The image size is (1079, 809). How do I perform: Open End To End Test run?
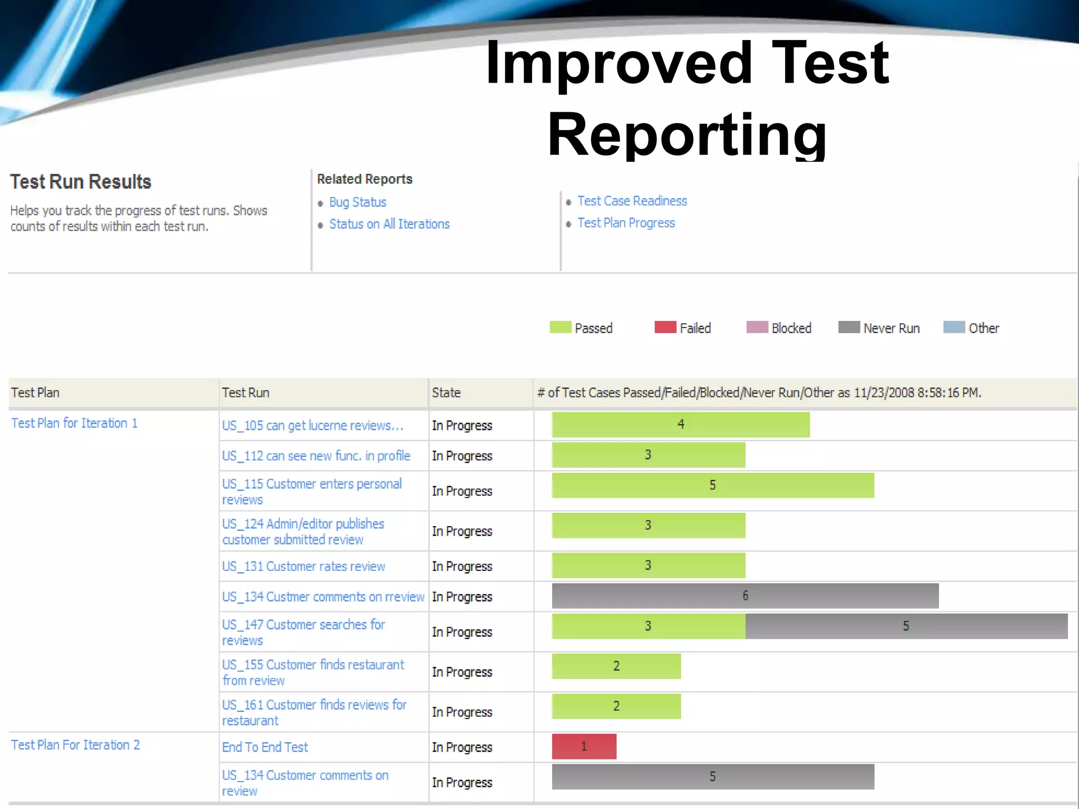264,747
